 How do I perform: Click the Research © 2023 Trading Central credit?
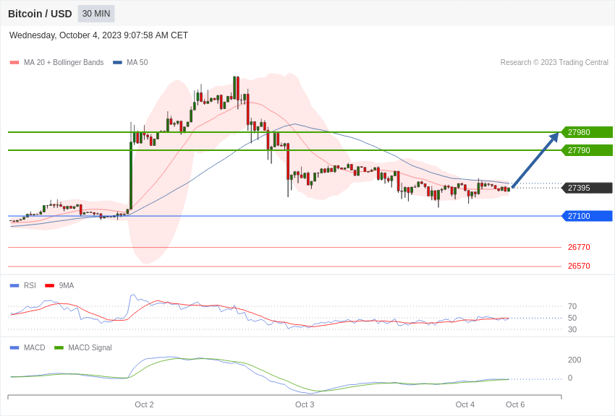point(554,62)
